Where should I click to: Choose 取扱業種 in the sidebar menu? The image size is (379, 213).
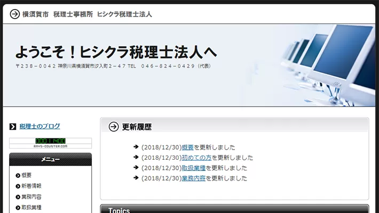point(31,207)
